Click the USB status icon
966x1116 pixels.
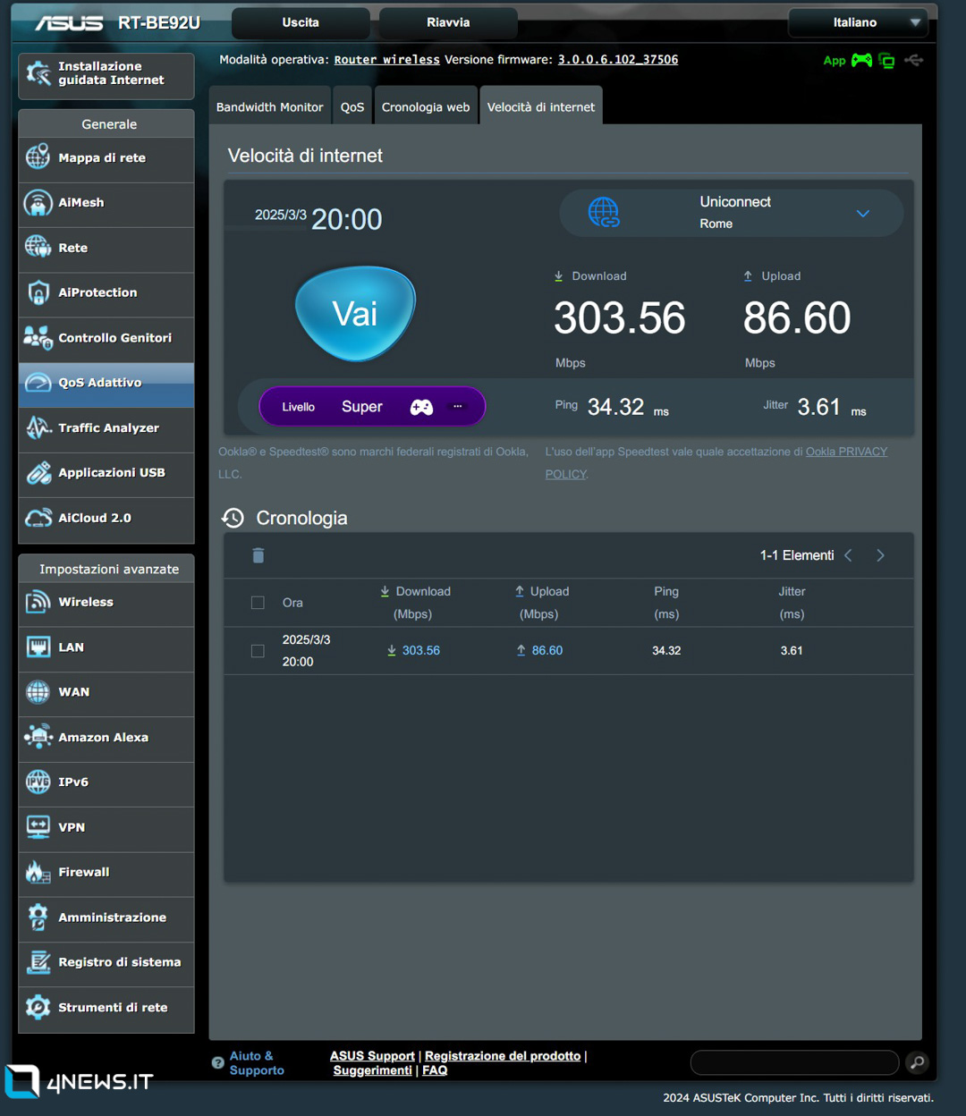(913, 60)
